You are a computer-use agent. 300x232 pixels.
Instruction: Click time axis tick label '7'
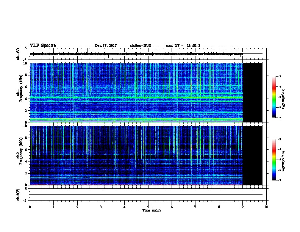195,207
